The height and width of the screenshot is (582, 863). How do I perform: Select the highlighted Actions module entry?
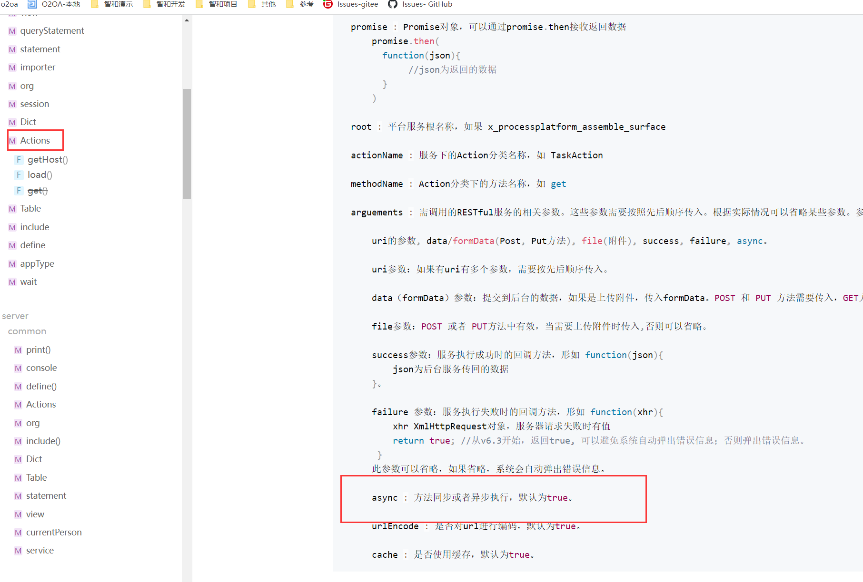click(x=35, y=141)
